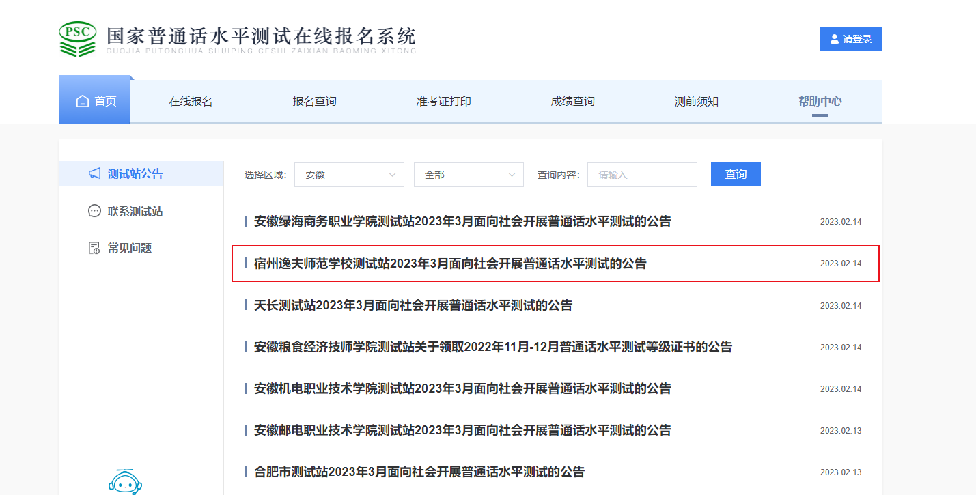Open the robot assistant icon
This screenshot has width=976, height=495.
pos(125,482)
